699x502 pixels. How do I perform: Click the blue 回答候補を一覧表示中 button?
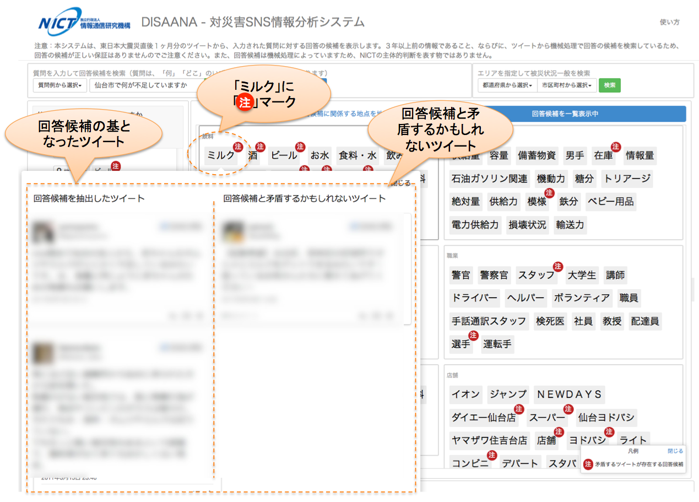565,114
